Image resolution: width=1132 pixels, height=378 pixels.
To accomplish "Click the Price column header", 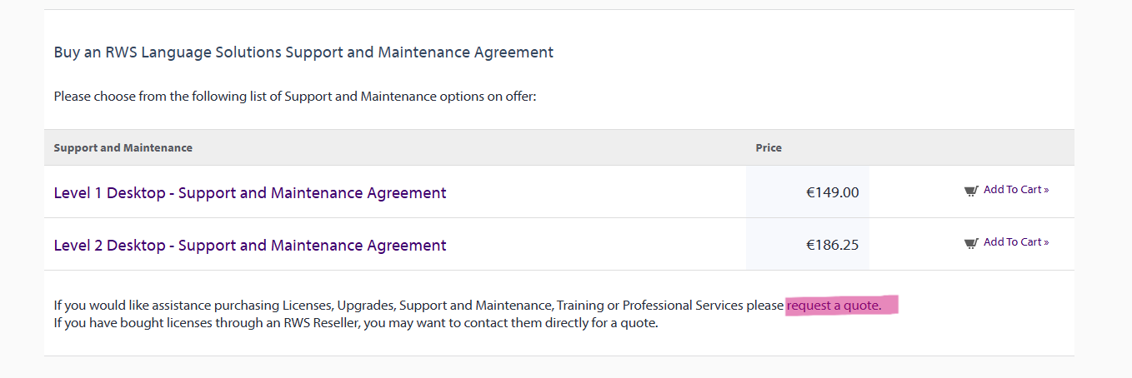I will (x=769, y=148).
